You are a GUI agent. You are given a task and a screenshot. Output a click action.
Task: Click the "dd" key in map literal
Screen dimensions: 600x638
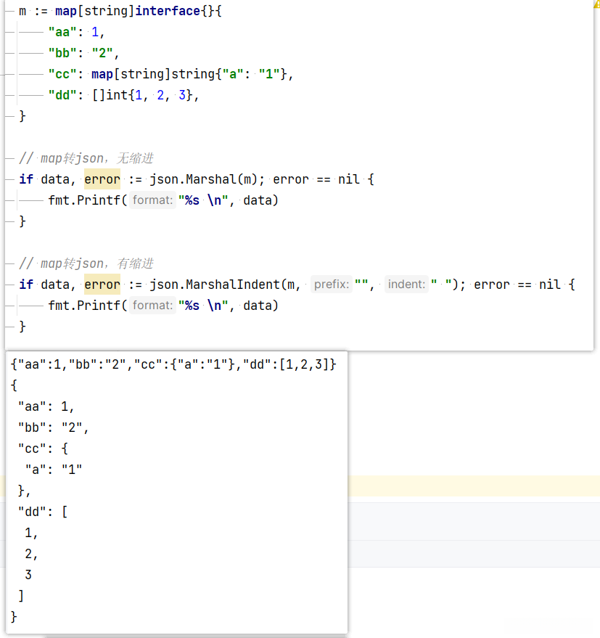pyautogui.click(x=62, y=95)
